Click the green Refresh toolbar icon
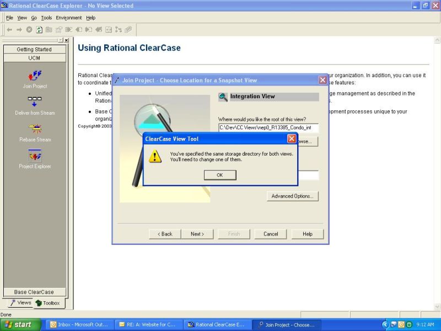441x331 pixels. 39,30
